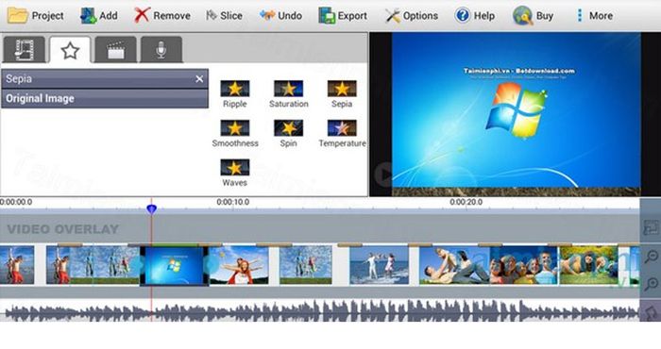This screenshot has height=349, width=661.
Task: Select the Saturation effect icon
Action: (x=288, y=89)
